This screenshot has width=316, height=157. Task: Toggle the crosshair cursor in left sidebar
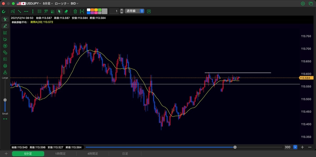pos(5,19)
